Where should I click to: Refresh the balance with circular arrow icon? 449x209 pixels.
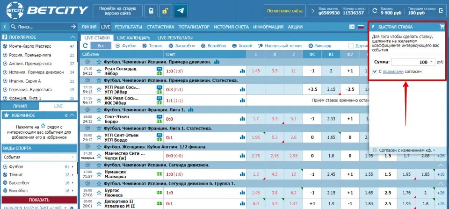375,11
